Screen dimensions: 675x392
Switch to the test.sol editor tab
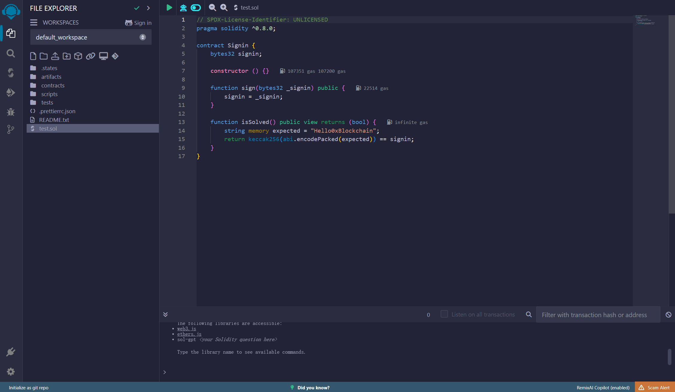pyautogui.click(x=246, y=7)
